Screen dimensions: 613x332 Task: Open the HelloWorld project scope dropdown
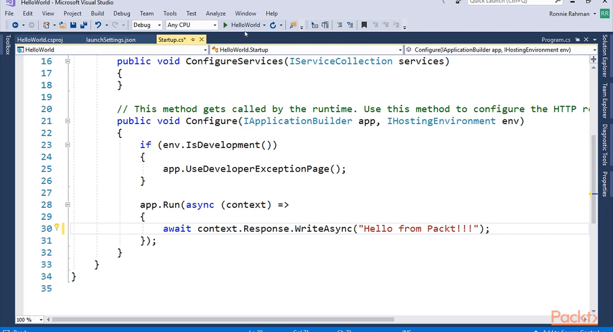[112, 50]
